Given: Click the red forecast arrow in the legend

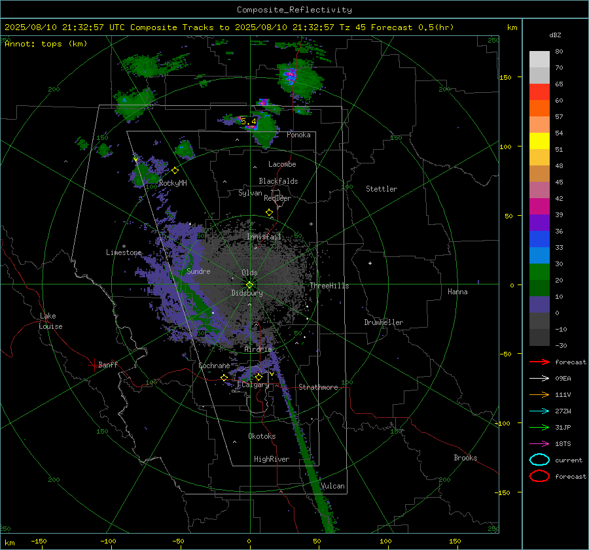Looking at the screenshot, I should click(539, 362).
